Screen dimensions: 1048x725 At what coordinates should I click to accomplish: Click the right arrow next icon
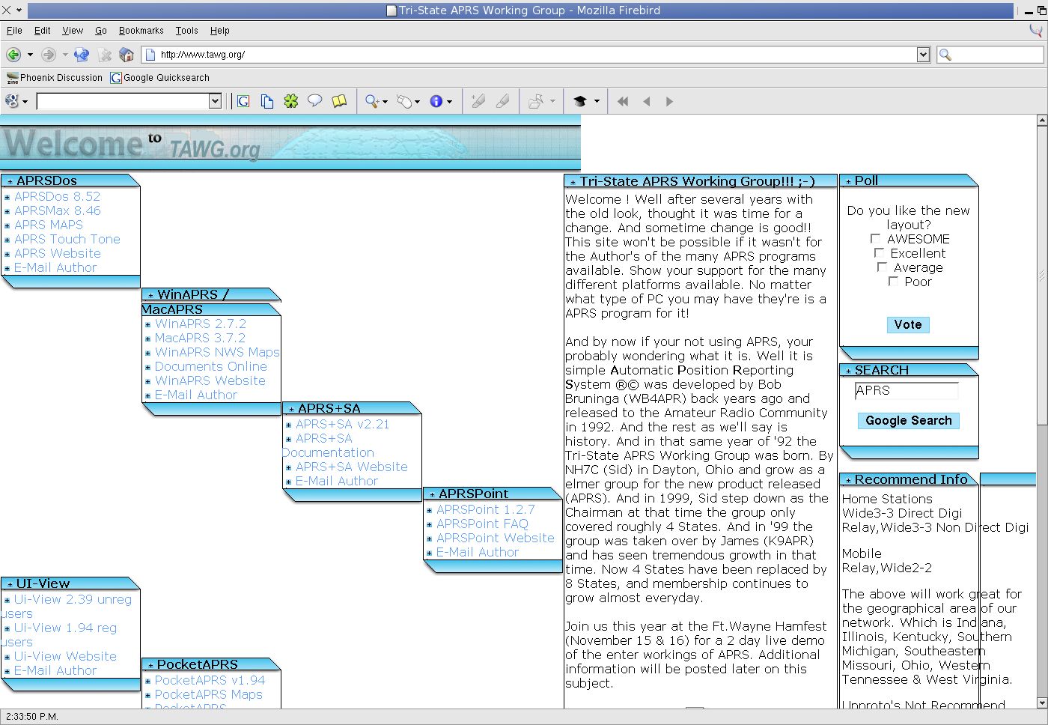pos(669,101)
